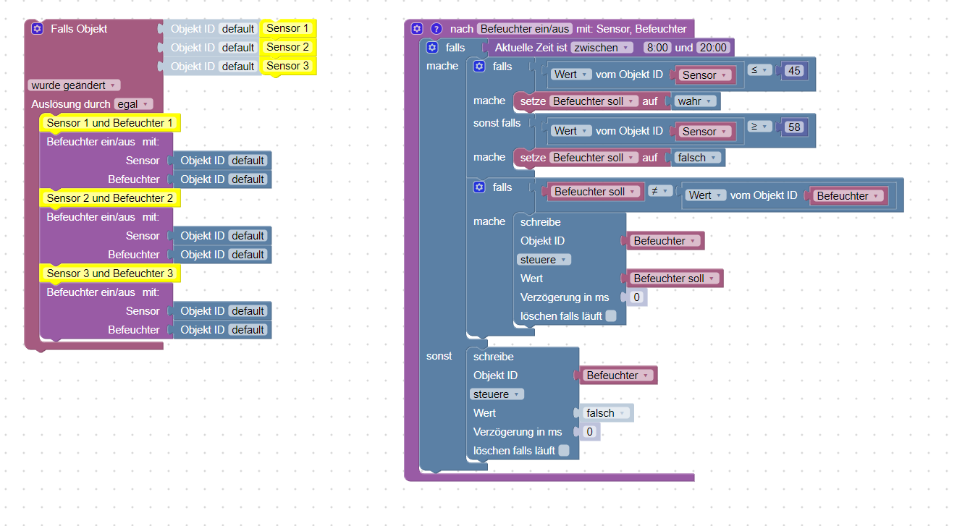
Task: Edit Objekt ID 'default' beside the 'Sensor 1' comment
Action: [237, 29]
